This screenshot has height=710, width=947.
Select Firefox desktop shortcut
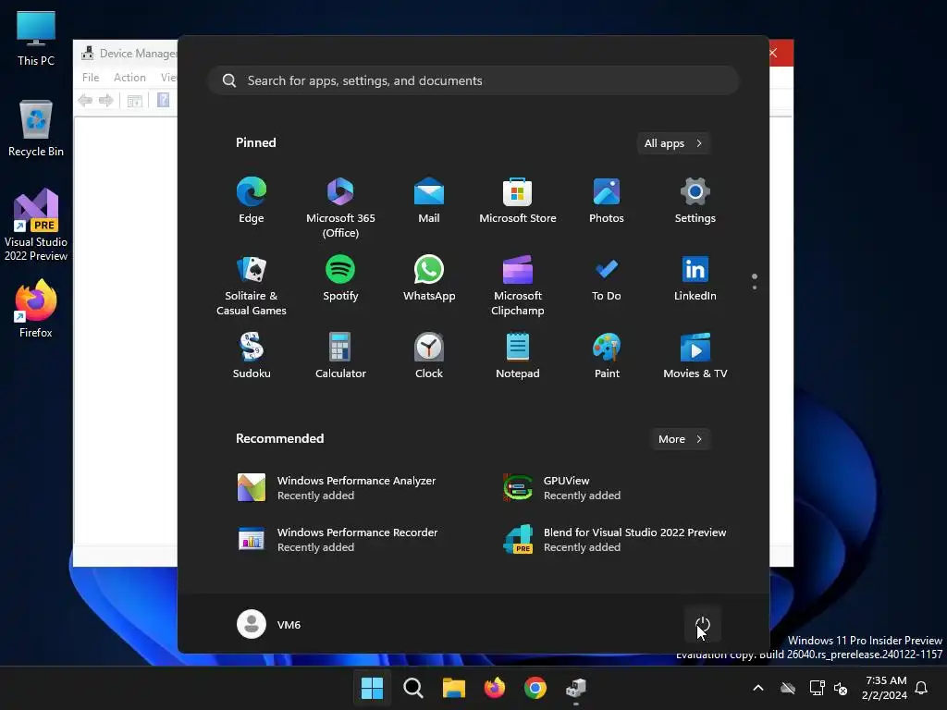pyautogui.click(x=36, y=309)
